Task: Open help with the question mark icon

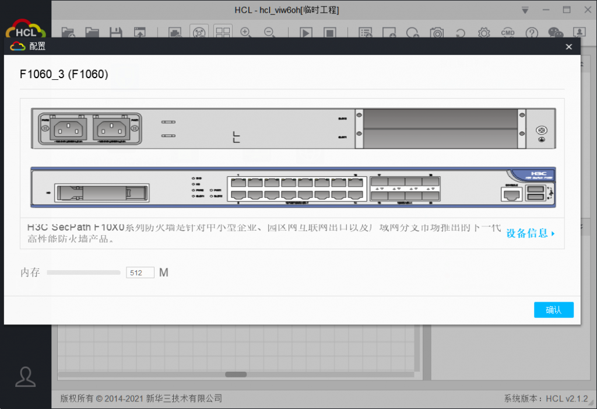Action: pyautogui.click(x=532, y=33)
